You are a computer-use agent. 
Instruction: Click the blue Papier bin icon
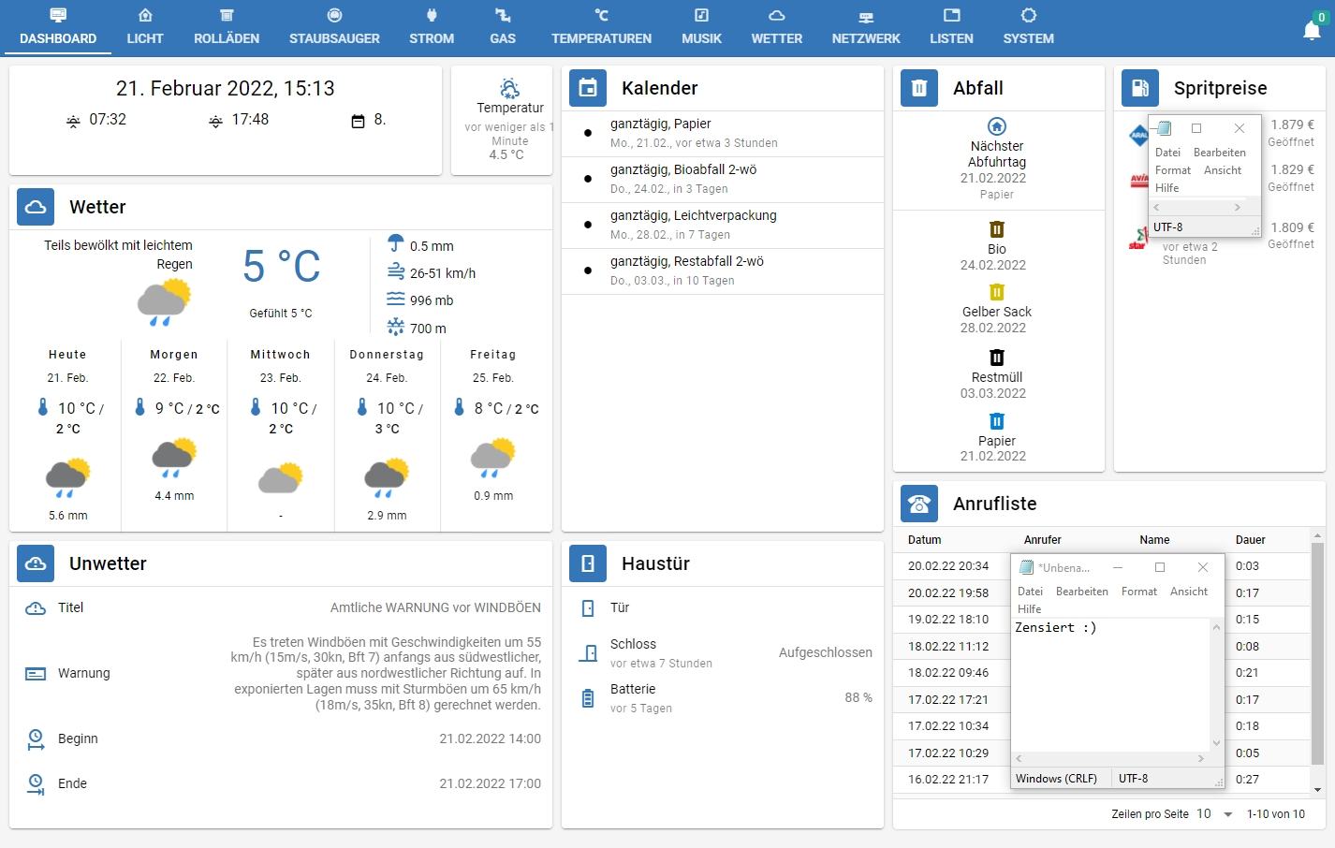click(x=997, y=421)
